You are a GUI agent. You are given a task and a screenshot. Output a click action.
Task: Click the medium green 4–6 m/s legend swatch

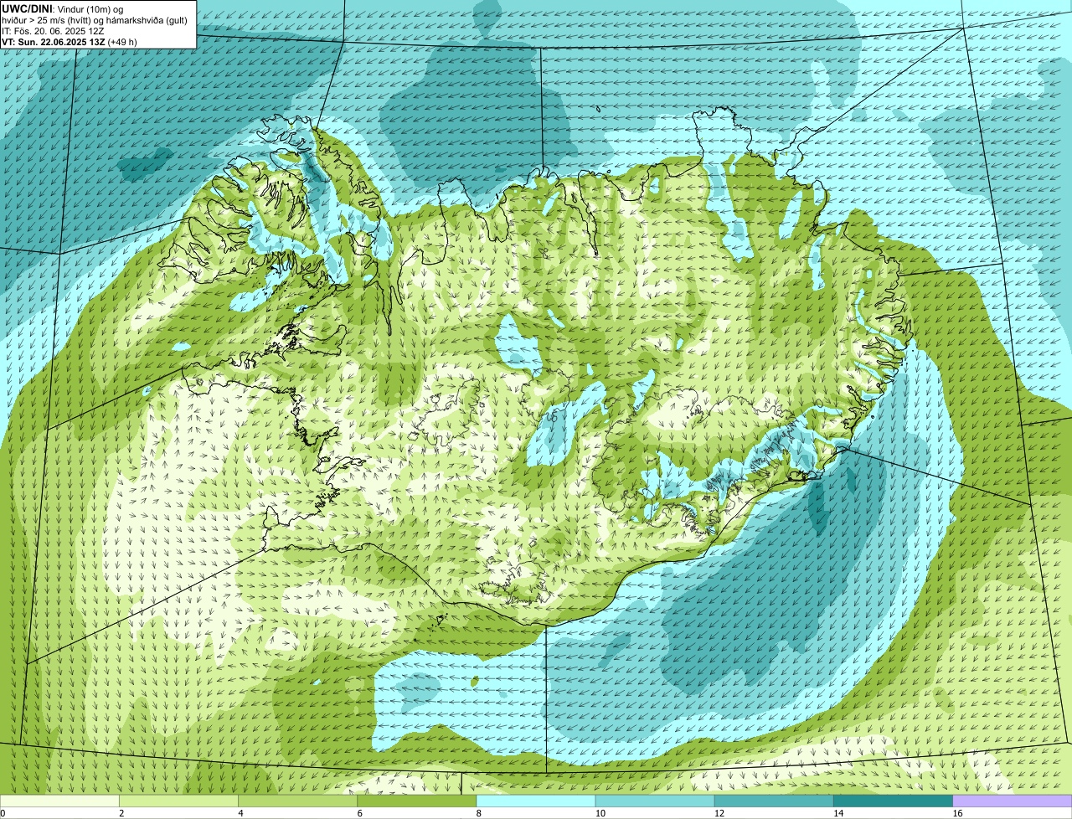(297, 801)
